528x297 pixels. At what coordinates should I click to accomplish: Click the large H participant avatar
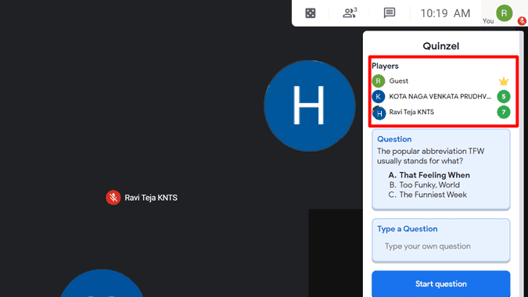tap(310, 106)
